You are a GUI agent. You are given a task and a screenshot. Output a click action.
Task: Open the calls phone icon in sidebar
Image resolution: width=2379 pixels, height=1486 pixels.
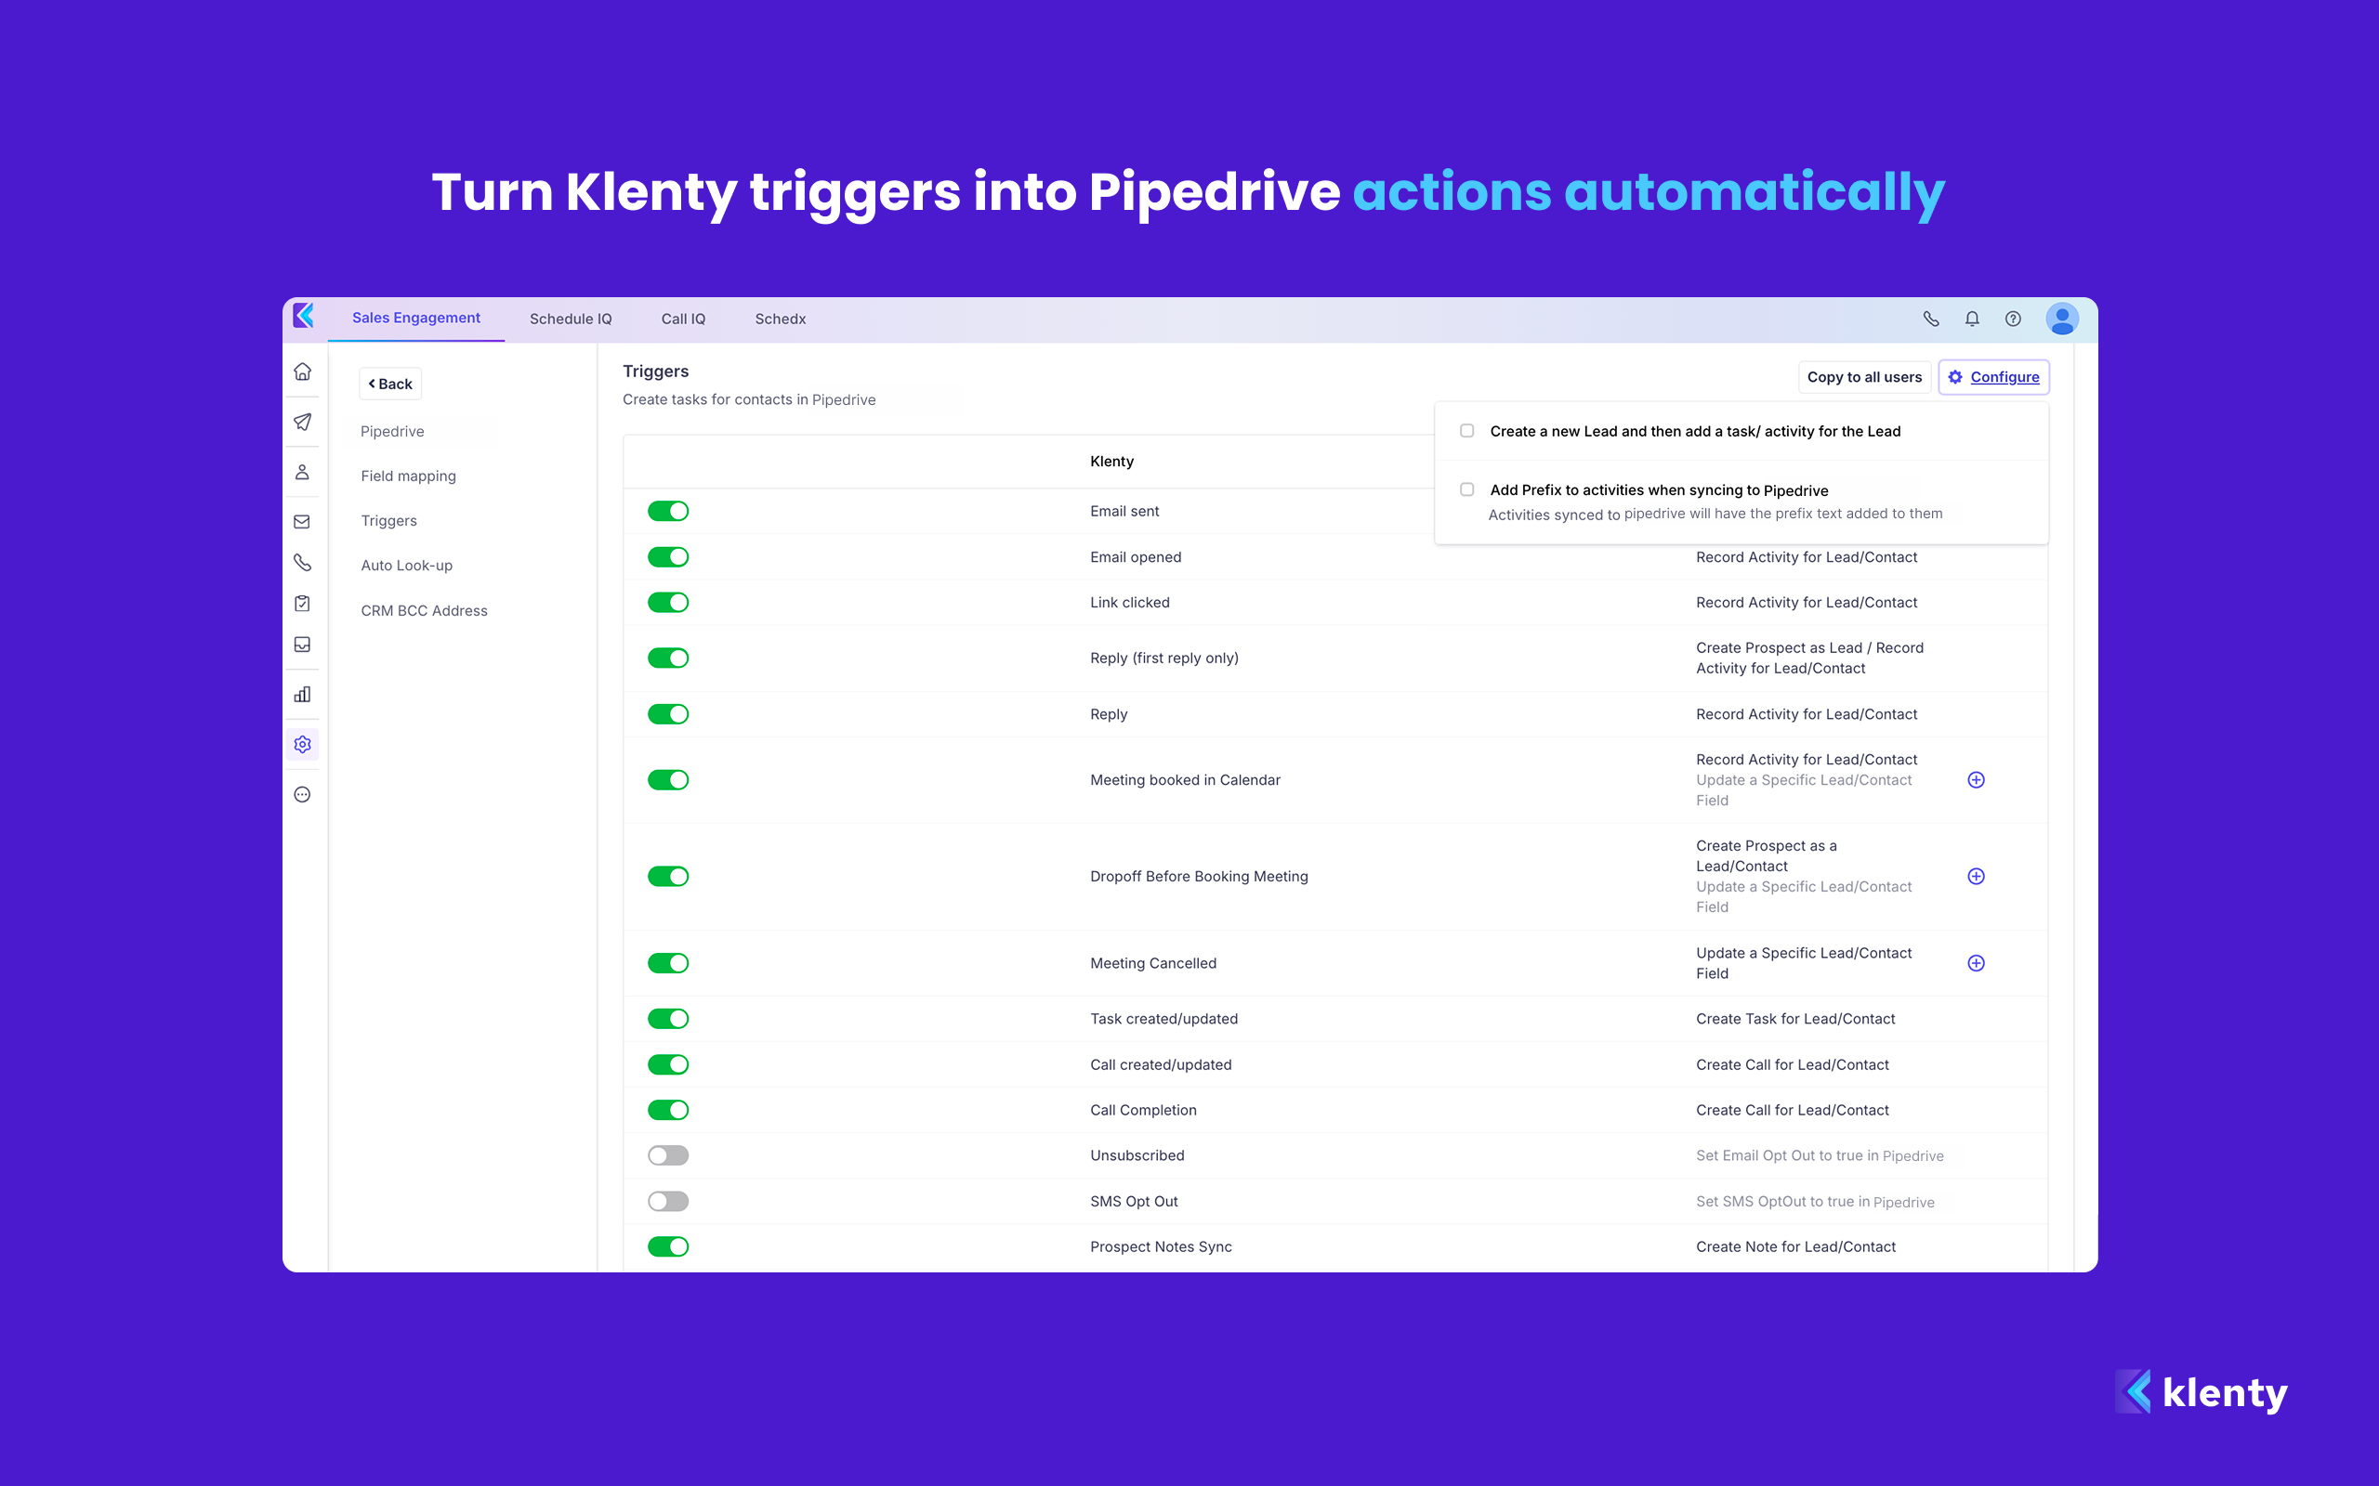click(303, 562)
